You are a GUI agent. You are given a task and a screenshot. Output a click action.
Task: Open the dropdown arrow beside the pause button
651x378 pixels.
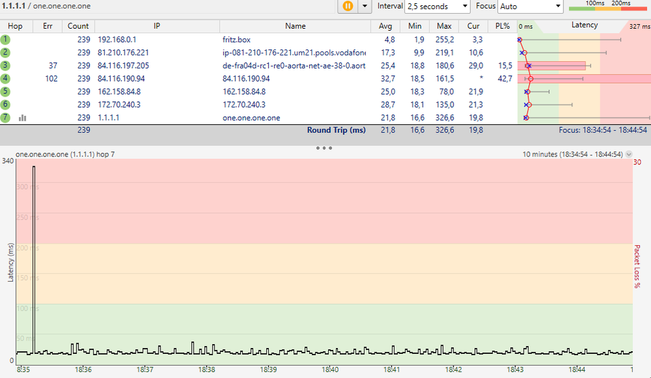[365, 7]
